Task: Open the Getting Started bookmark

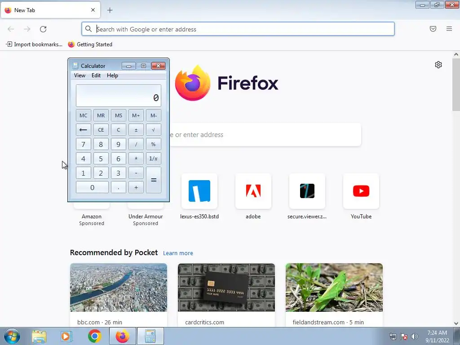Action: click(x=90, y=44)
